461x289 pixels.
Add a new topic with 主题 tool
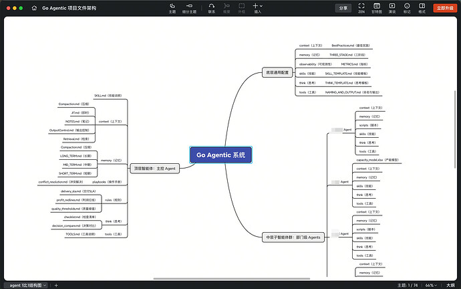pos(172,7)
